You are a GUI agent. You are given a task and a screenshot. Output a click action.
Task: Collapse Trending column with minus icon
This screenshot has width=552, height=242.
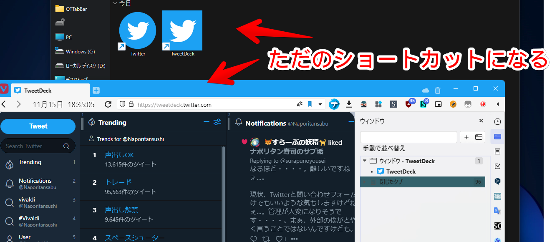[206, 122]
